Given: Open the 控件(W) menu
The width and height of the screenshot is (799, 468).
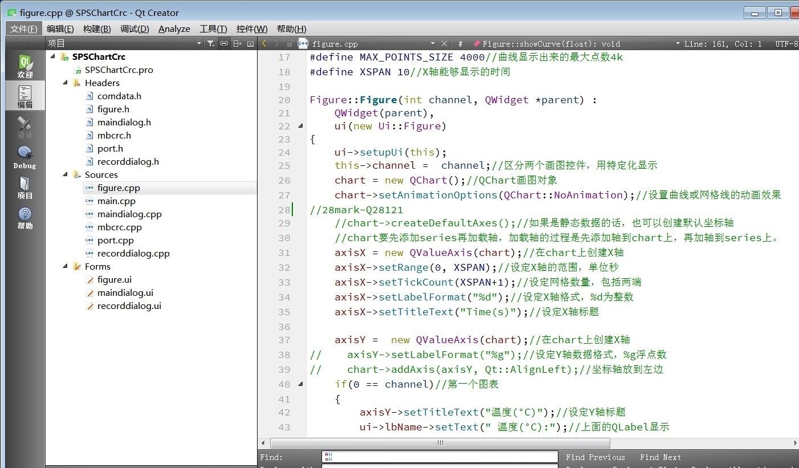Looking at the screenshot, I should pyautogui.click(x=252, y=29).
